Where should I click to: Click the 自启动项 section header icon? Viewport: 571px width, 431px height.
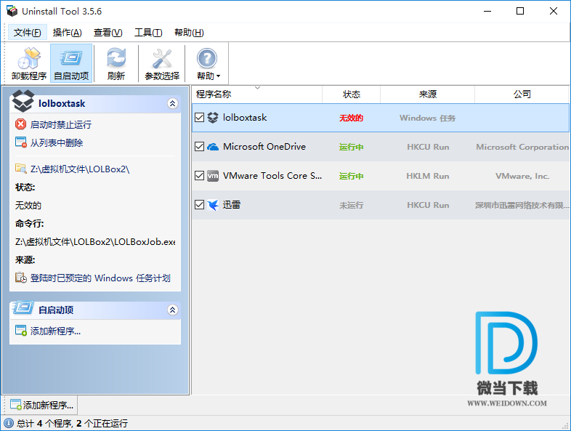pyautogui.click(x=23, y=308)
